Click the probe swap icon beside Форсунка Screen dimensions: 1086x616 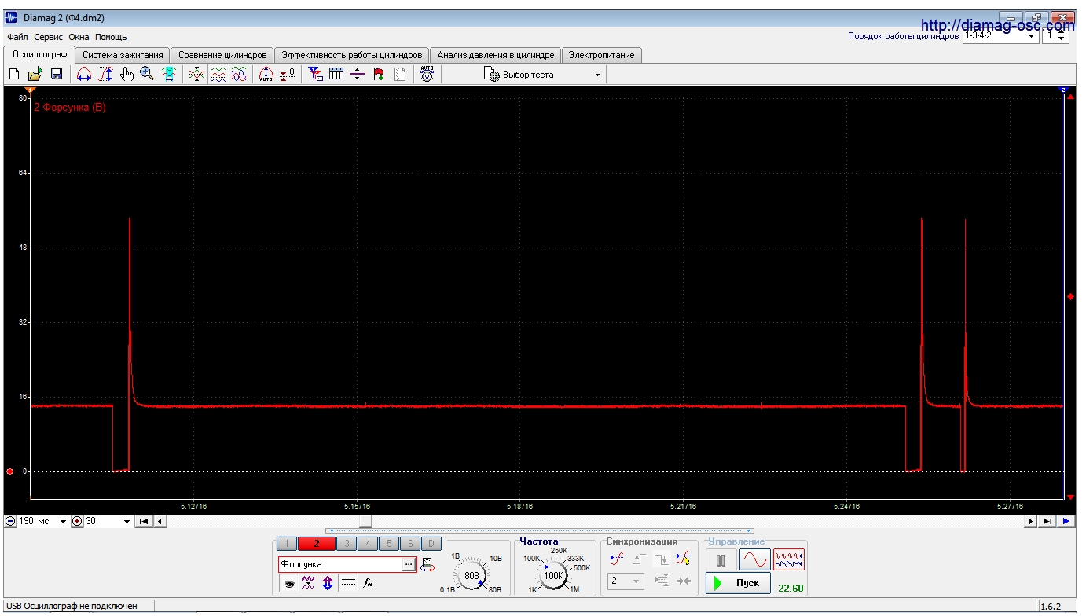pyautogui.click(x=427, y=564)
